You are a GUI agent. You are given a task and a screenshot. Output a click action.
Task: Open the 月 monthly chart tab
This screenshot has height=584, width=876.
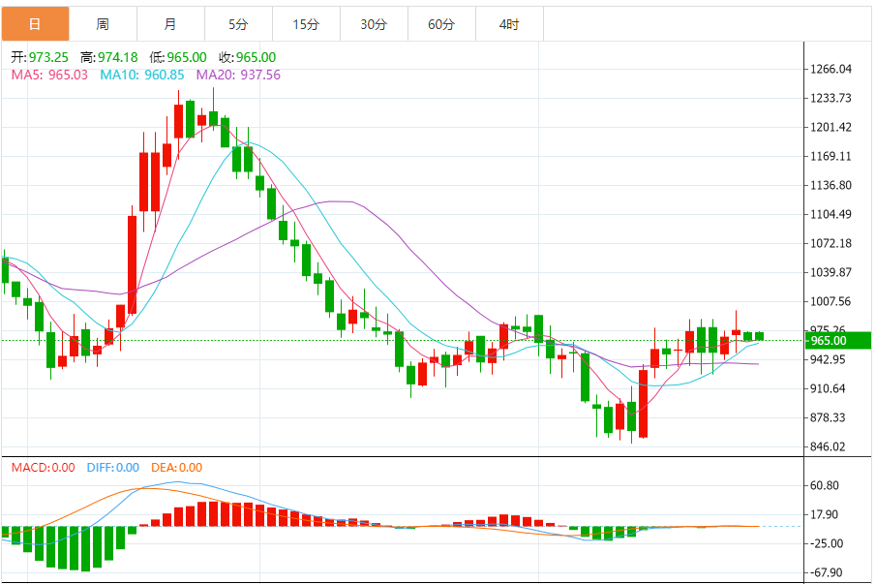coord(170,24)
